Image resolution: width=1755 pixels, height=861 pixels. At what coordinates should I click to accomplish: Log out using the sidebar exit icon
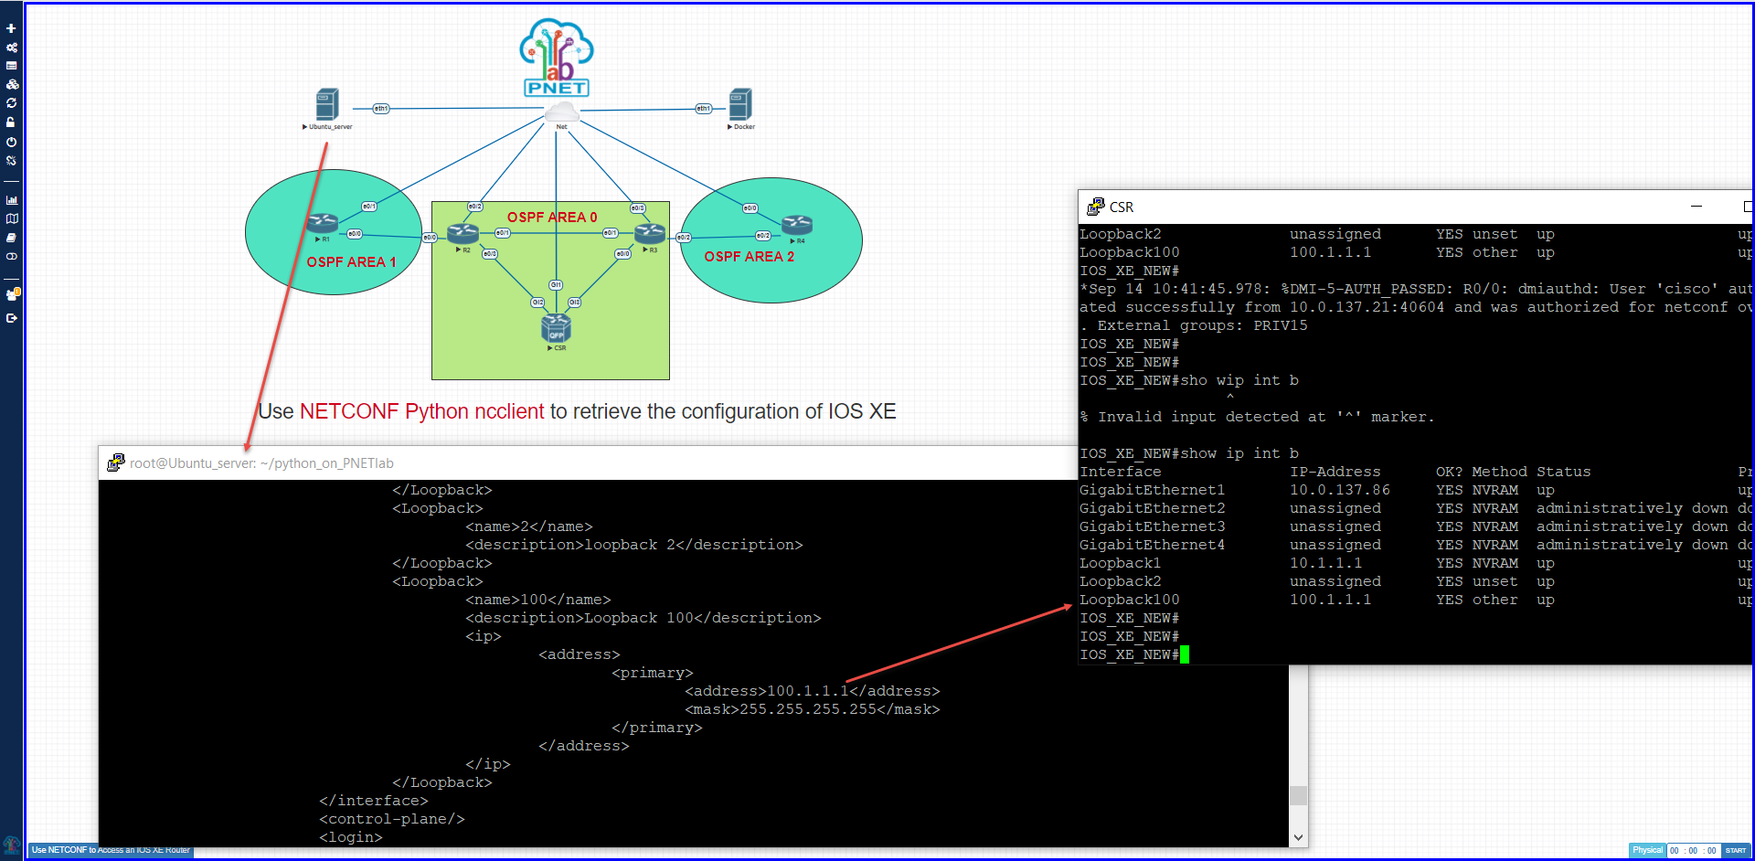coord(12,317)
